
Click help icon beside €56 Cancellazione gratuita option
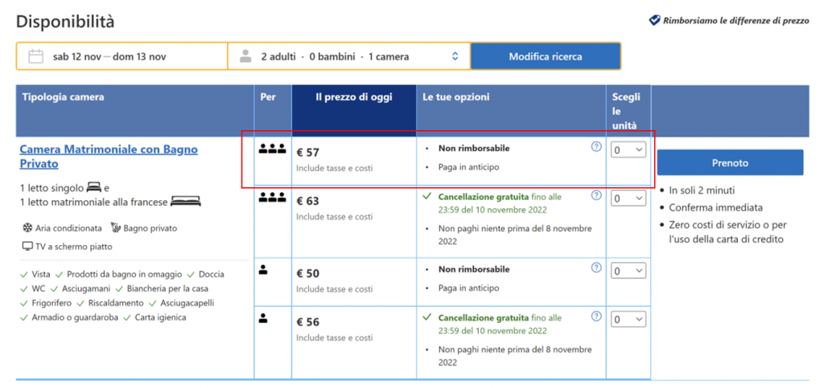[596, 316]
